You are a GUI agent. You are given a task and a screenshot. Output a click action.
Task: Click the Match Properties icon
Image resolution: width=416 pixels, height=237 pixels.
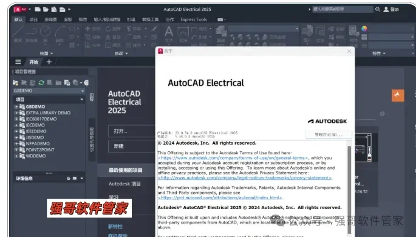[x=353, y=34]
